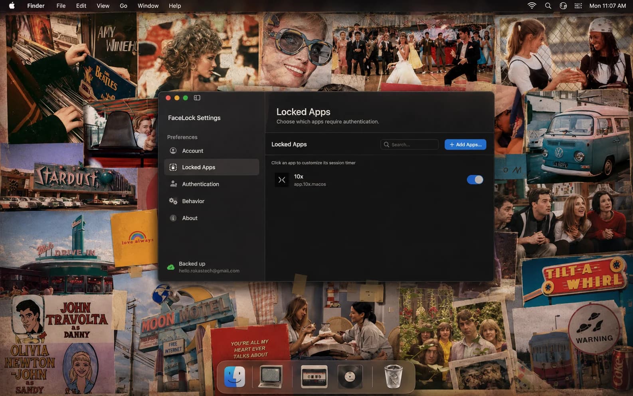Click the 10x app icon
This screenshot has width=633, height=396.
coord(282,180)
